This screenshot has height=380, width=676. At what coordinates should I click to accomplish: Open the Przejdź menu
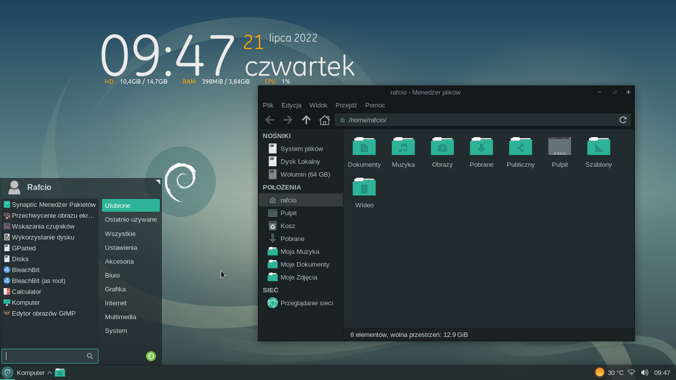[346, 105]
